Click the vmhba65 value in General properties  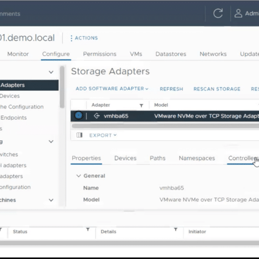click(172, 188)
